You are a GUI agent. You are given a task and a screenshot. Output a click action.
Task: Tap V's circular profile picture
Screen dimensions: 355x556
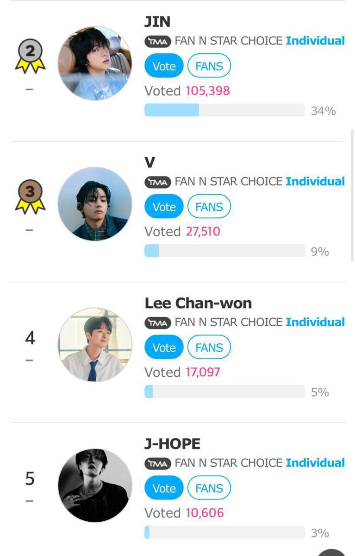pyautogui.click(x=95, y=204)
